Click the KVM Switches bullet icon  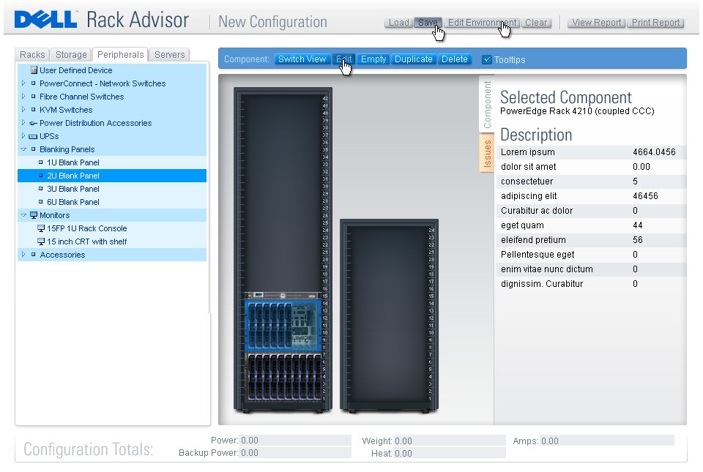point(33,110)
